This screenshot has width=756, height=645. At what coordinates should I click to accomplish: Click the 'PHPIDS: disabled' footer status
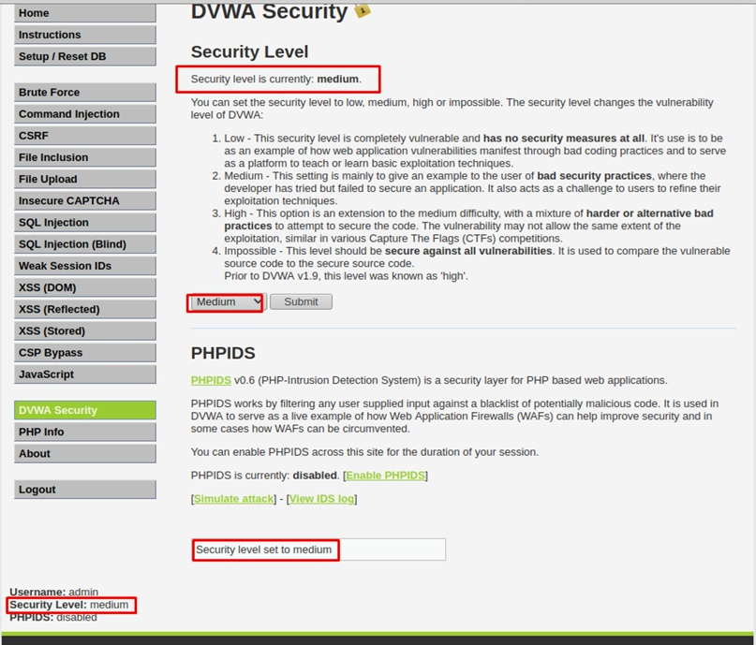(x=53, y=617)
